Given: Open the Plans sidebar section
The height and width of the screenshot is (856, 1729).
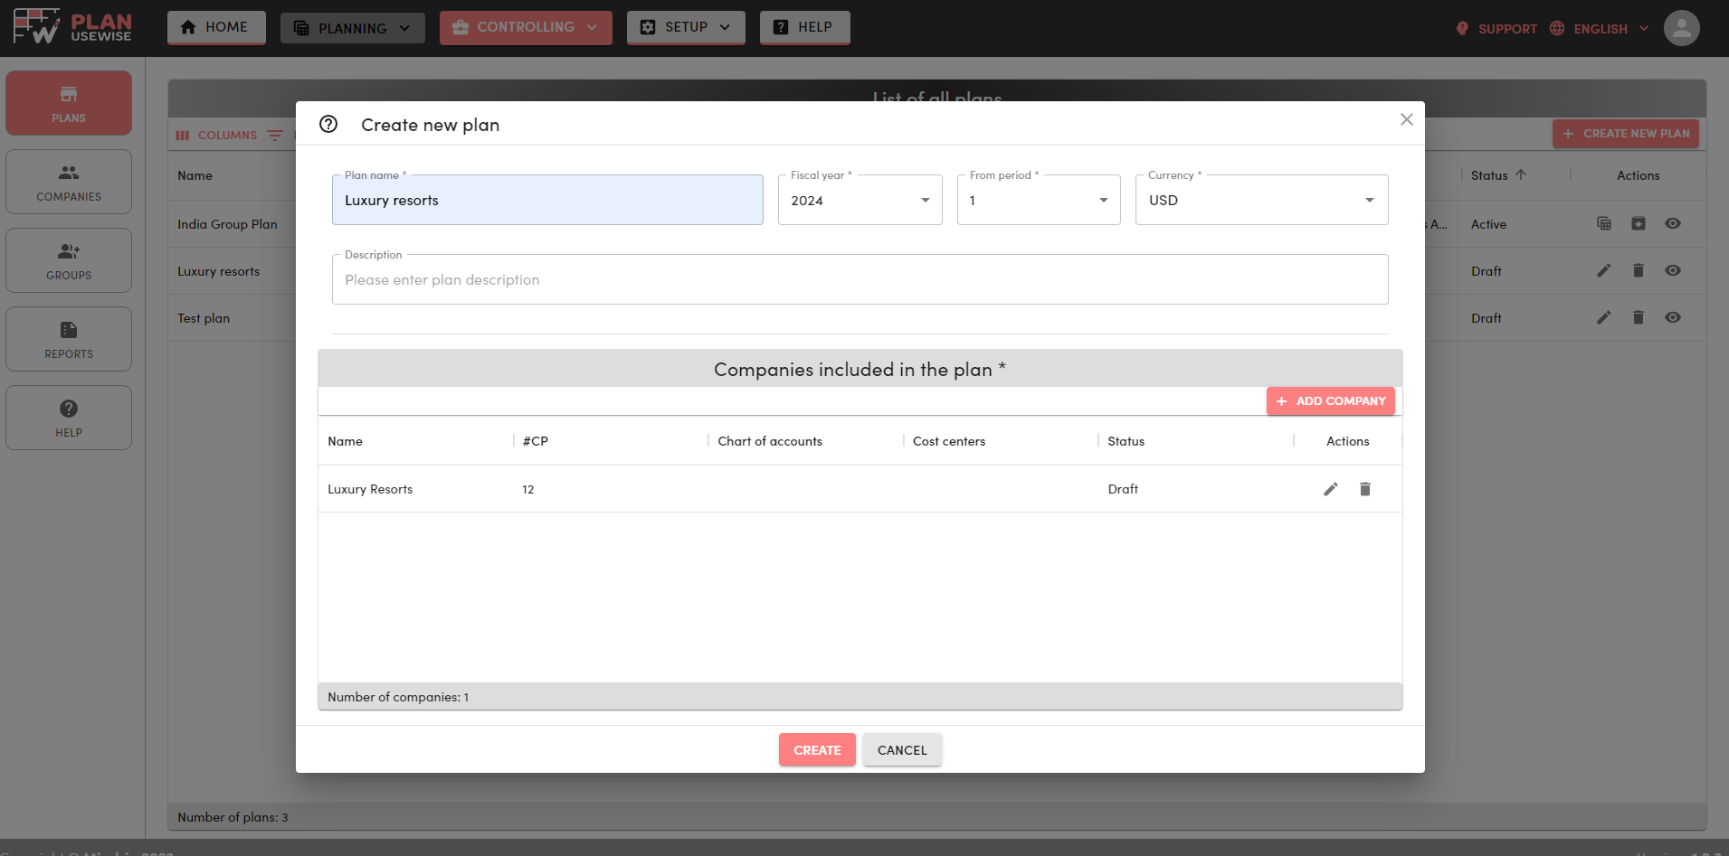Looking at the screenshot, I should 69,103.
